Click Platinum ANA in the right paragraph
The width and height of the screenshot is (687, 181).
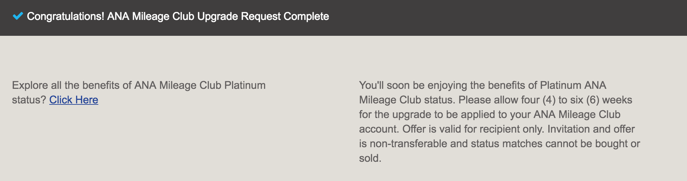click(573, 85)
